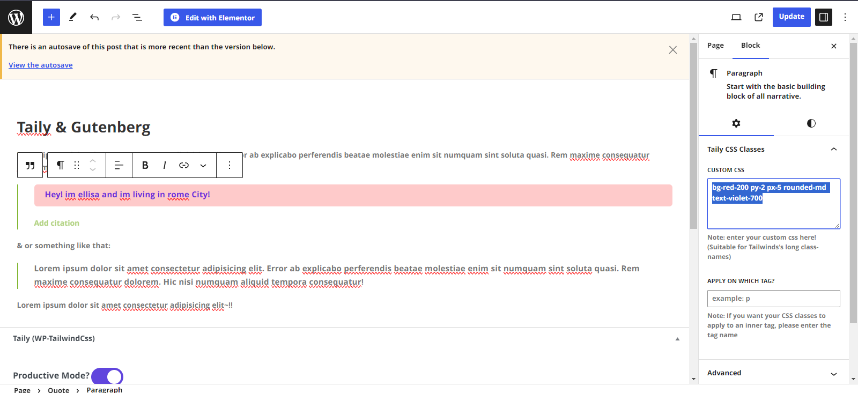Move the block up
The height and width of the screenshot is (393, 858).
click(x=93, y=160)
